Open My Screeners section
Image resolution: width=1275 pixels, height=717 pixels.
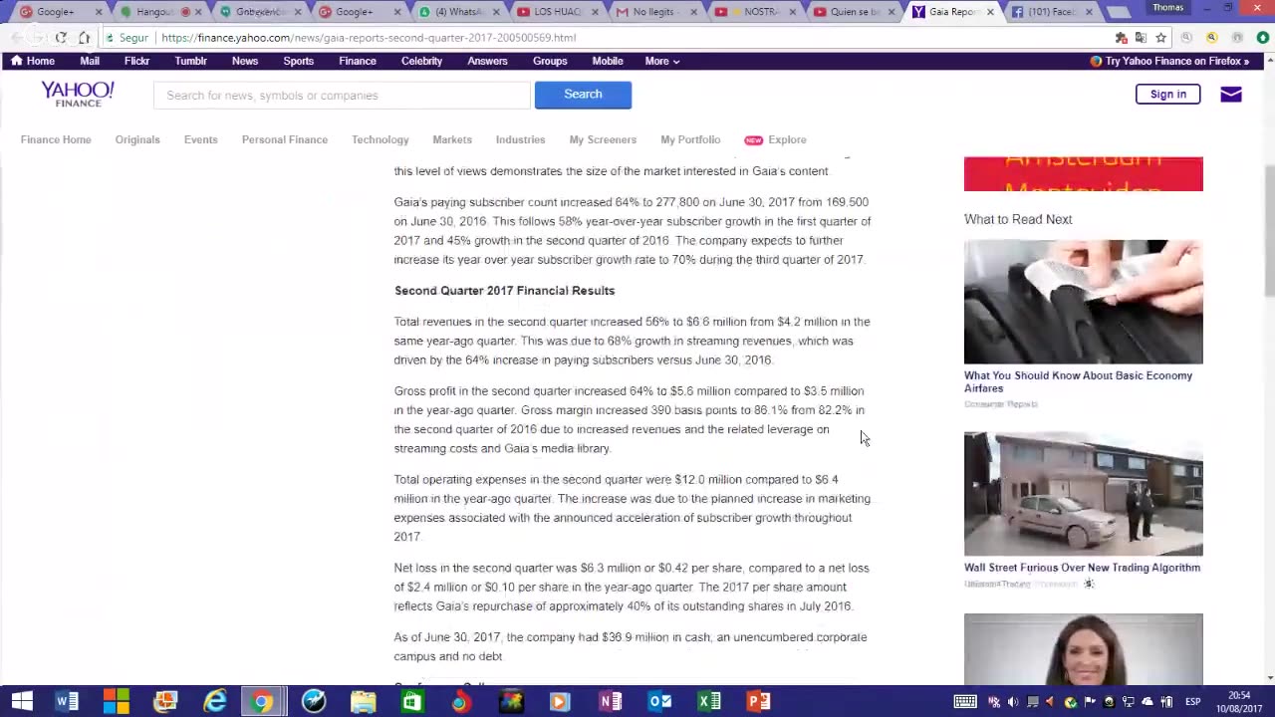tap(603, 139)
